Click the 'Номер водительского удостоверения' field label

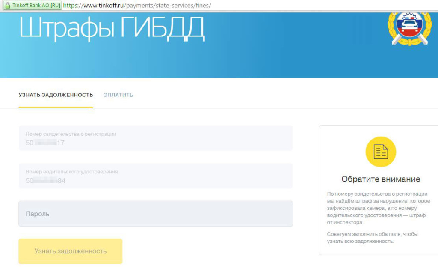[x=72, y=172]
